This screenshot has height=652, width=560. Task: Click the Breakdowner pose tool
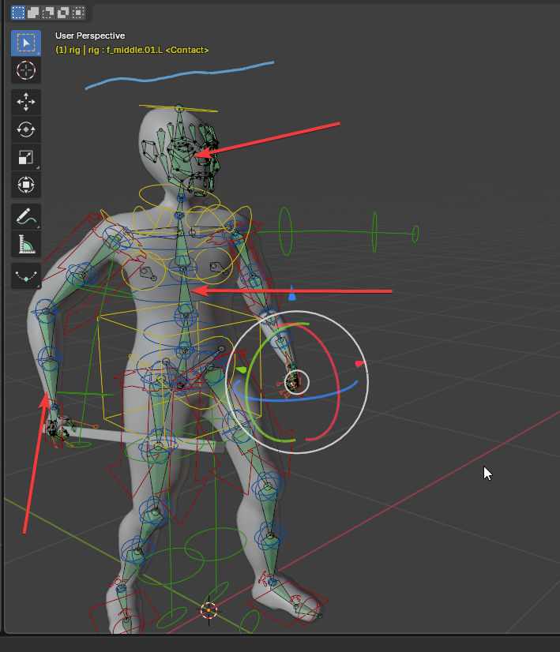point(26,276)
